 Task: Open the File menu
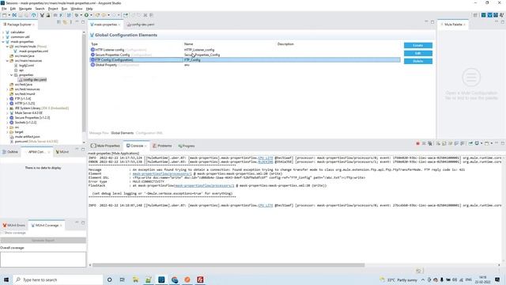(4, 9)
